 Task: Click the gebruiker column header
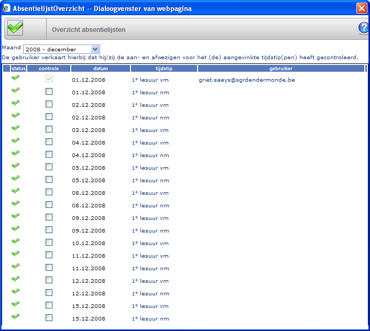tap(281, 69)
